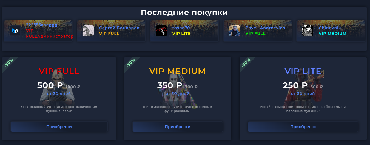
Task: Click Chinovnik's VIP MEDIUM purchase label
Action: pyautogui.click(x=332, y=34)
